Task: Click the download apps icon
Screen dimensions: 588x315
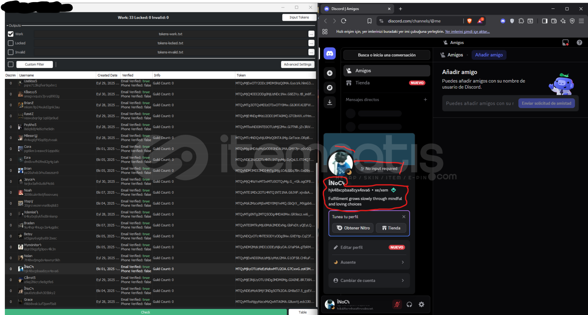Action: click(x=330, y=102)
